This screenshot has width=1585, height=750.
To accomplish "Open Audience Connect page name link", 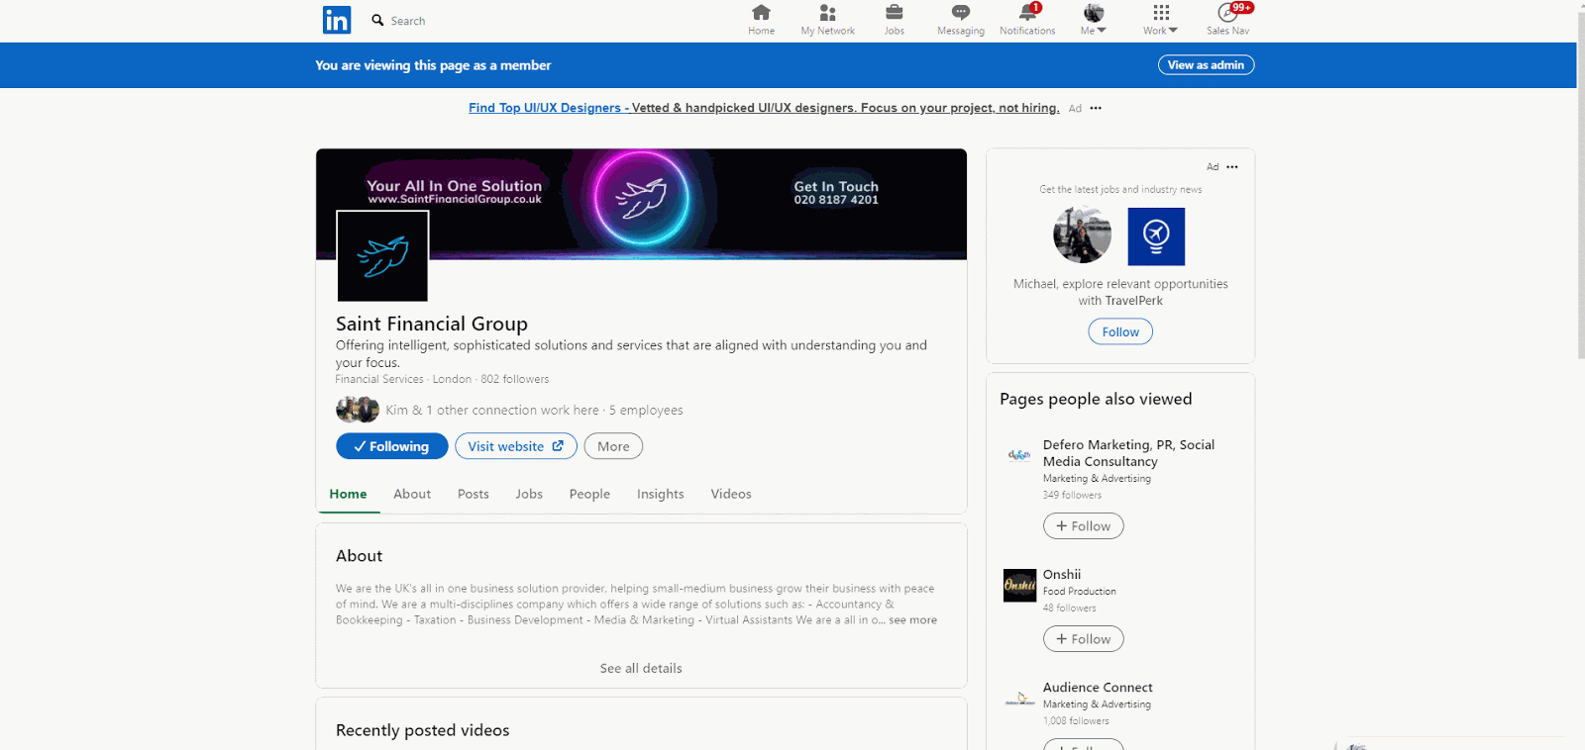I will 1098,687.
